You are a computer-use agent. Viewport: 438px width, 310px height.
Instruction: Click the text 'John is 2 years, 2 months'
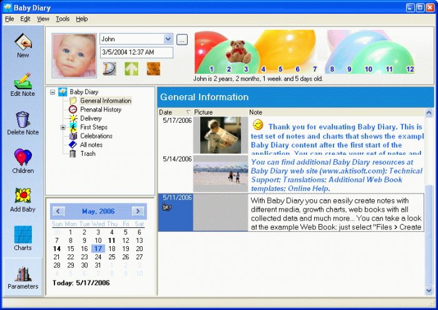point(258,79)
